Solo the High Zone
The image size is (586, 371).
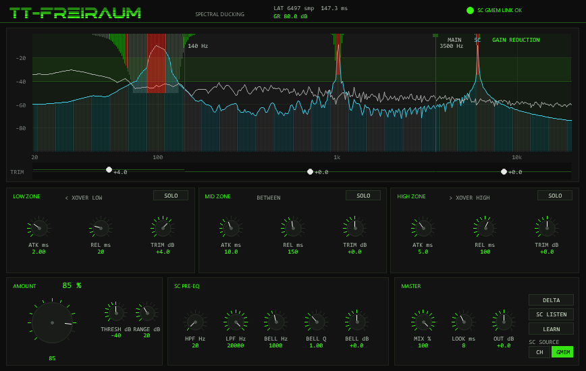(555, 196)
